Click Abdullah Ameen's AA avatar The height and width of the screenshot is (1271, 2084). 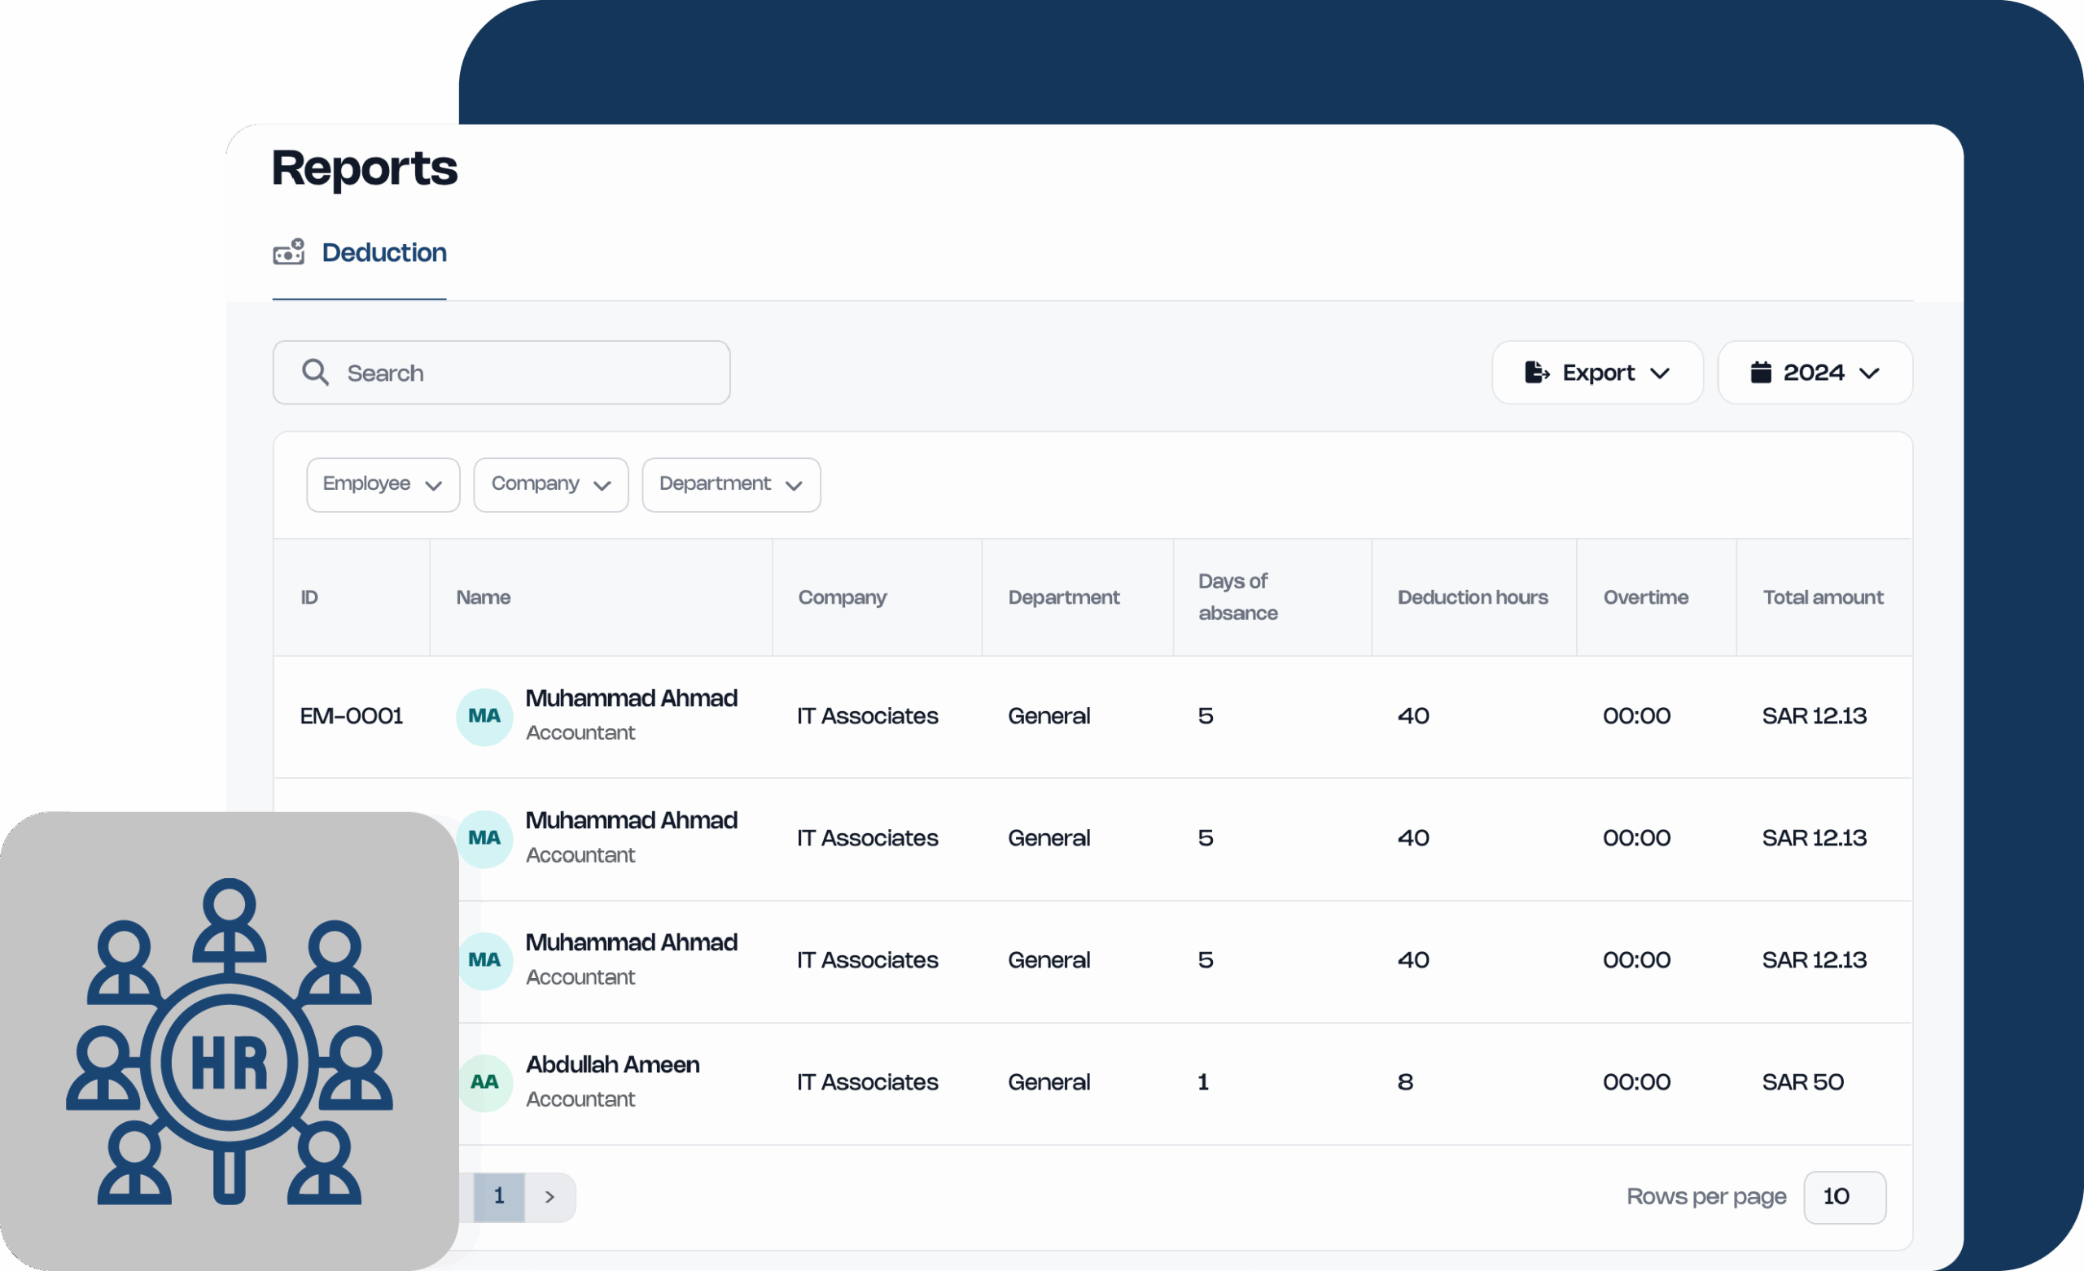click(484, 1082)
